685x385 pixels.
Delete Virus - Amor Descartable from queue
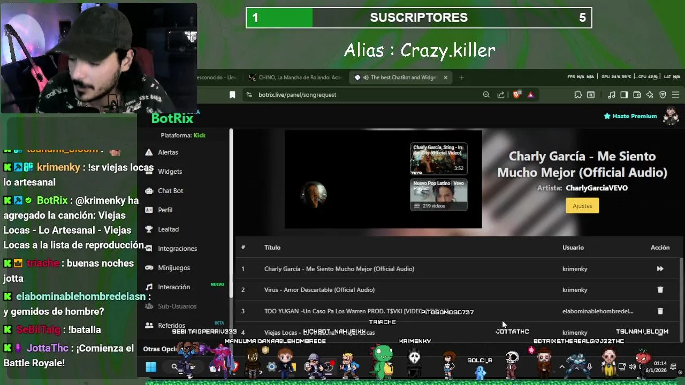click(x=660, y=290)
